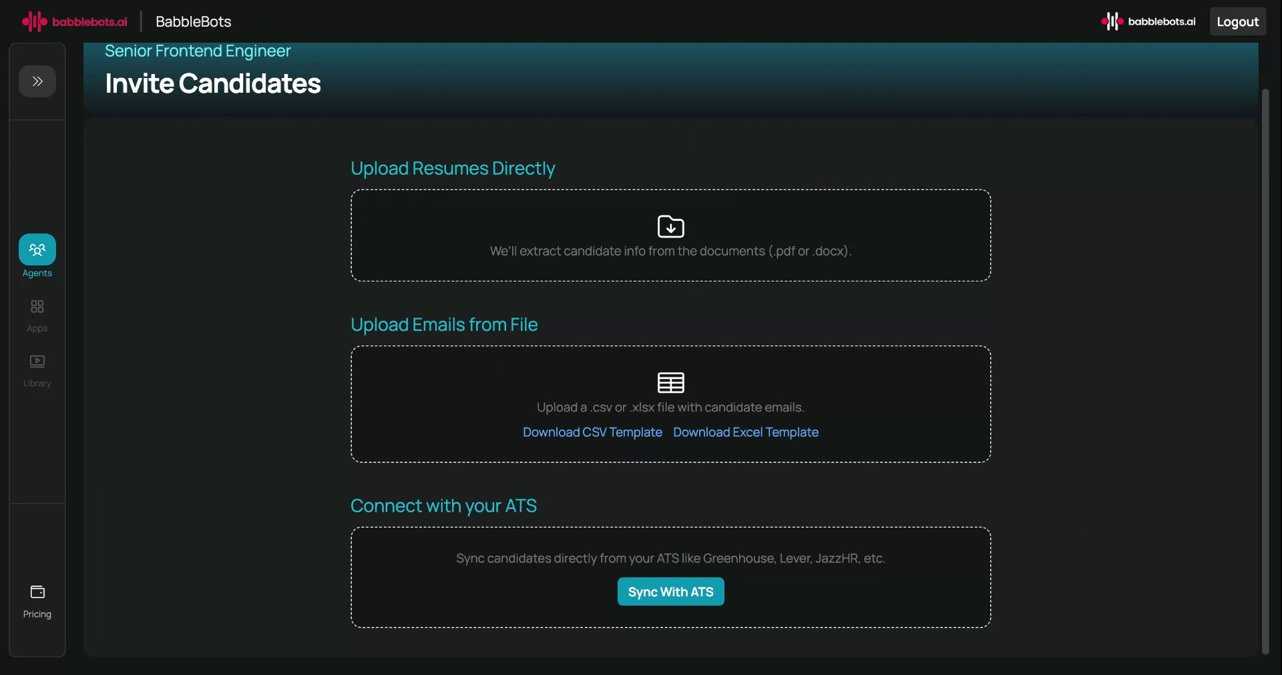
Task: Click the BabbleBots title in the top bar
Action: click(x=192, y=22)
